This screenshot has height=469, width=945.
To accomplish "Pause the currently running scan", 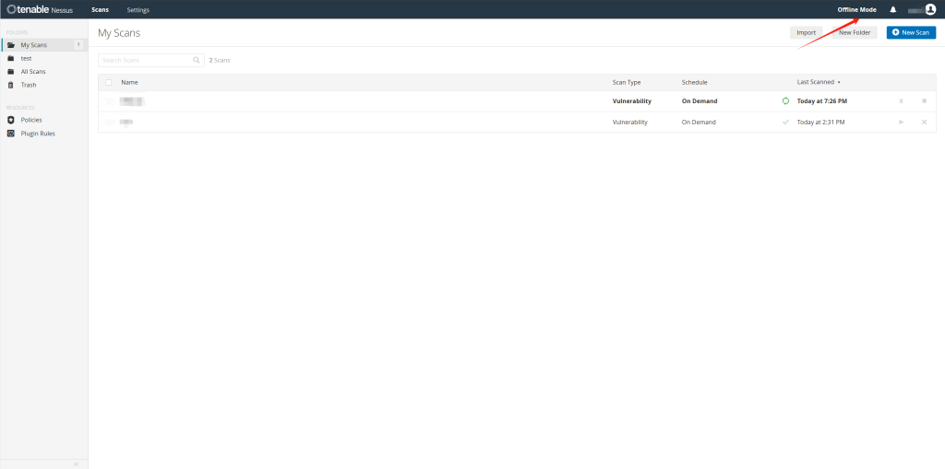I will coord(901,100).
